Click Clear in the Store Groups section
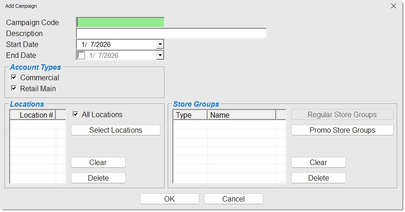405x212 pixels. click(318, 162)
